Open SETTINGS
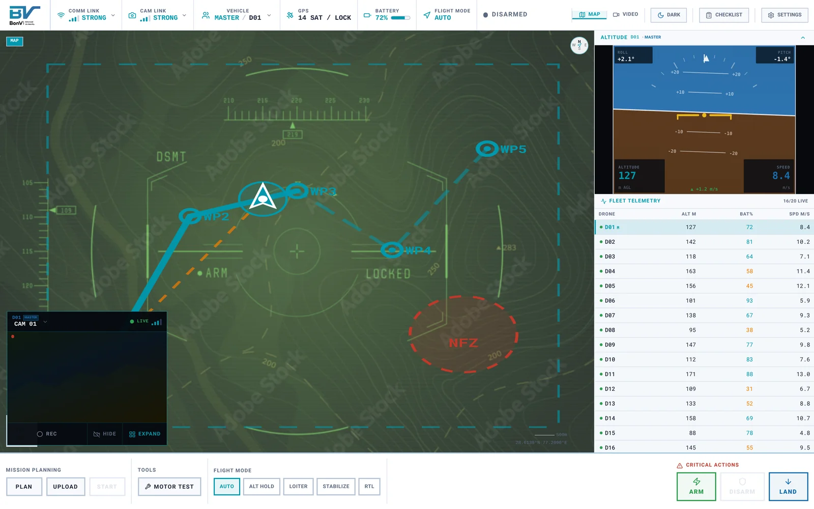The height and width of the screenshot is (509, 814). (784, 15)
